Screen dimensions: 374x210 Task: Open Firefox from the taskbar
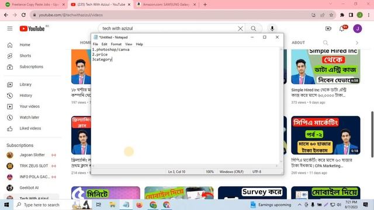point(139,205)
